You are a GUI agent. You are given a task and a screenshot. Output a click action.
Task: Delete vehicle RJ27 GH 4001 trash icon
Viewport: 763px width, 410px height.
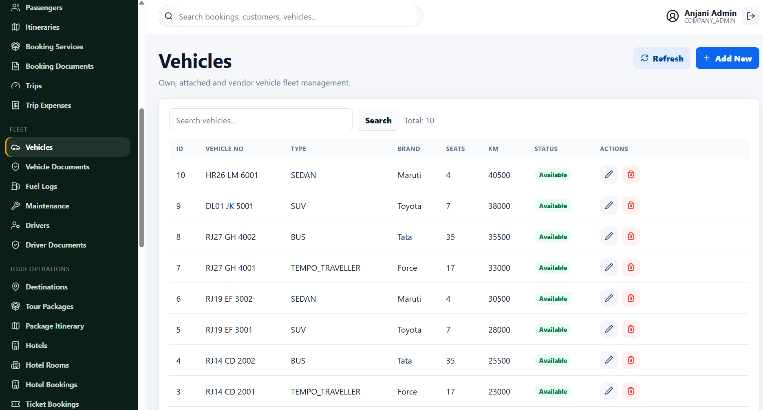[631, 267]
